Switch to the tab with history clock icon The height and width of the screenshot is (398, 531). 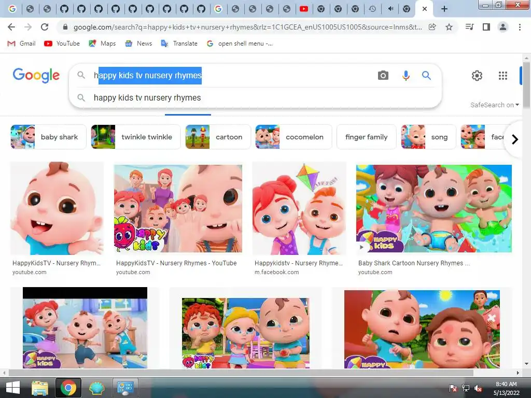tap(372, 9)
